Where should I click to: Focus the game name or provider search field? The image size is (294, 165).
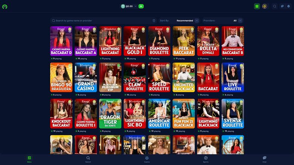103,21
